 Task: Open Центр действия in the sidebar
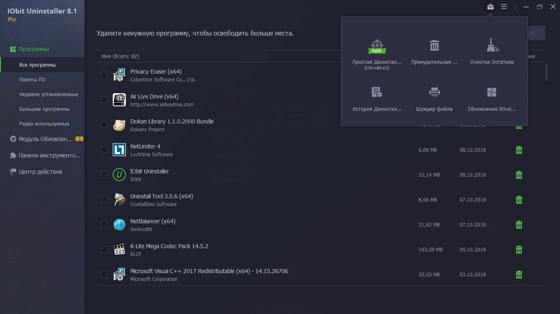pyautogui.click(x=42, y=172)
